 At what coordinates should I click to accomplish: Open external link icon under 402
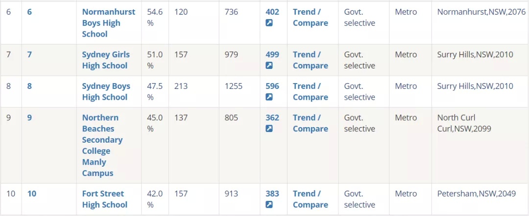point(269,23)
